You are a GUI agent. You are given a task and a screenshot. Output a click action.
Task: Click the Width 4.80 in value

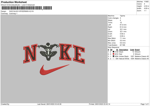(146, 8)
